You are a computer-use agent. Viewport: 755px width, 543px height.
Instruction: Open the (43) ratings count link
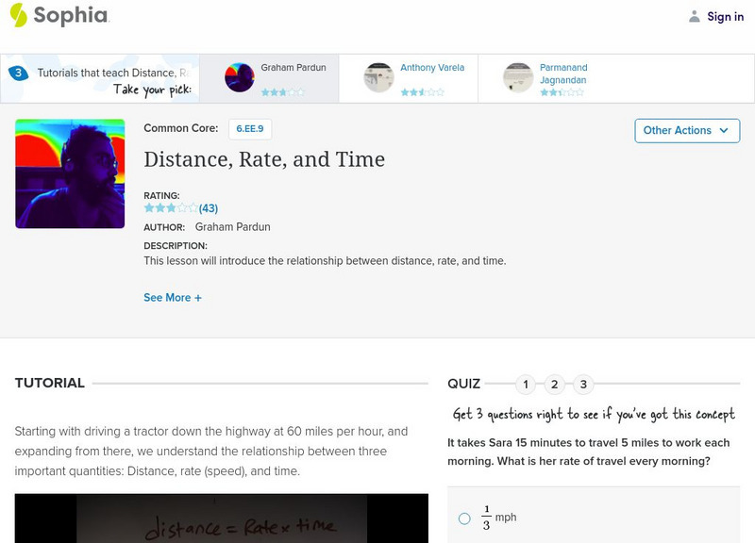[209, 208]
